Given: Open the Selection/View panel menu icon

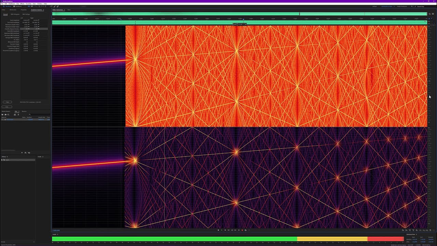Looking at the screenshot, I should coord(417,234).
